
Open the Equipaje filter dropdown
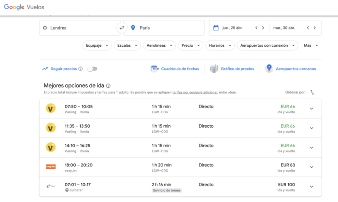coord(96,45)
